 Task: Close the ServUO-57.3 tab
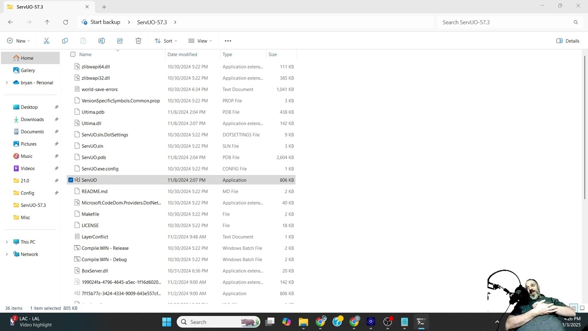point(87,7)
